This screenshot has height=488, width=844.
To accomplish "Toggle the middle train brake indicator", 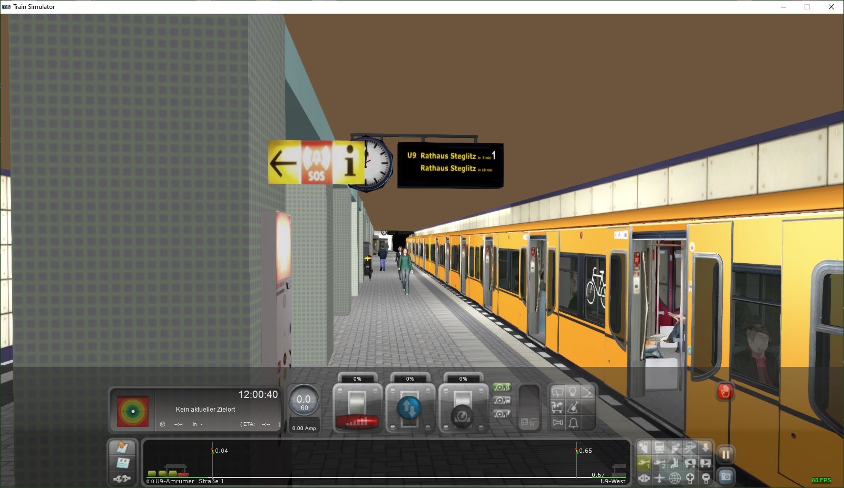I will click(502, 401).
